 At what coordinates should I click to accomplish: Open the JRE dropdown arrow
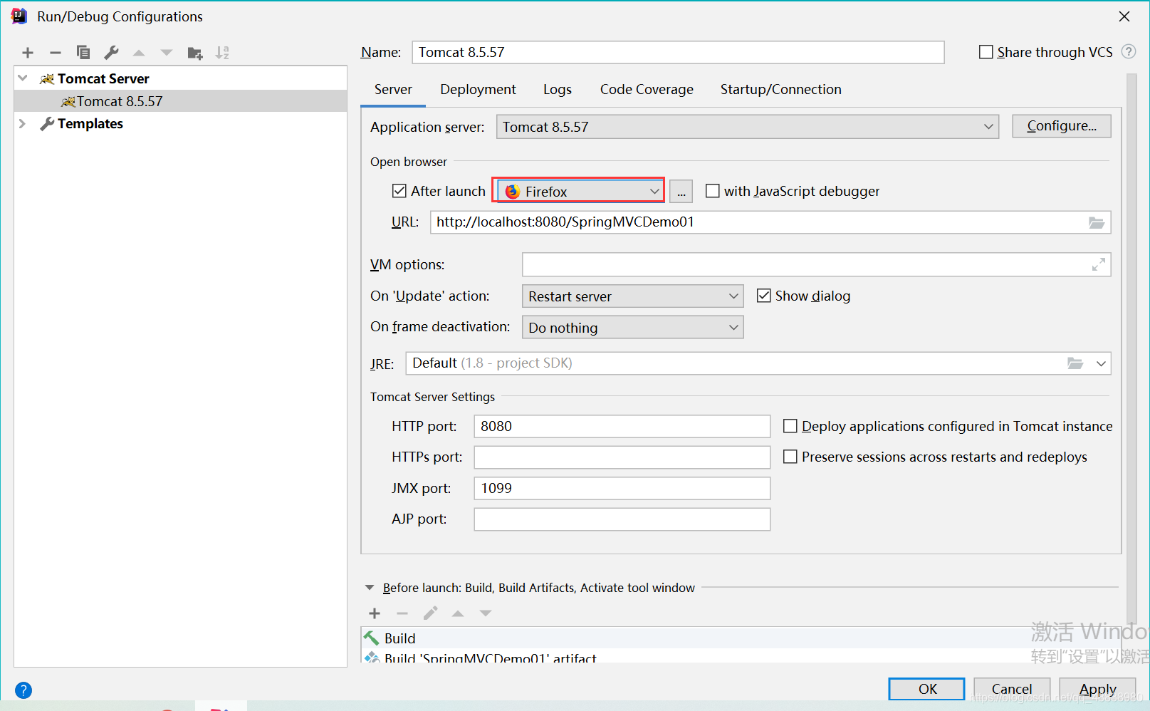pos(1101,363)
